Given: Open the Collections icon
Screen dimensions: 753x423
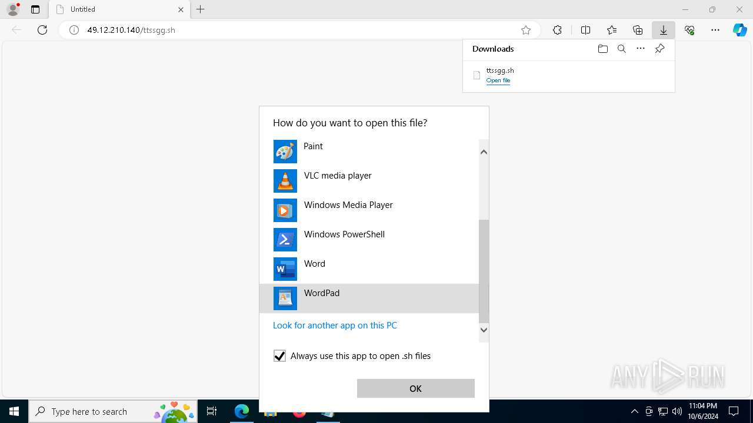Looking at the screenshot, I should tap(638, 30).
